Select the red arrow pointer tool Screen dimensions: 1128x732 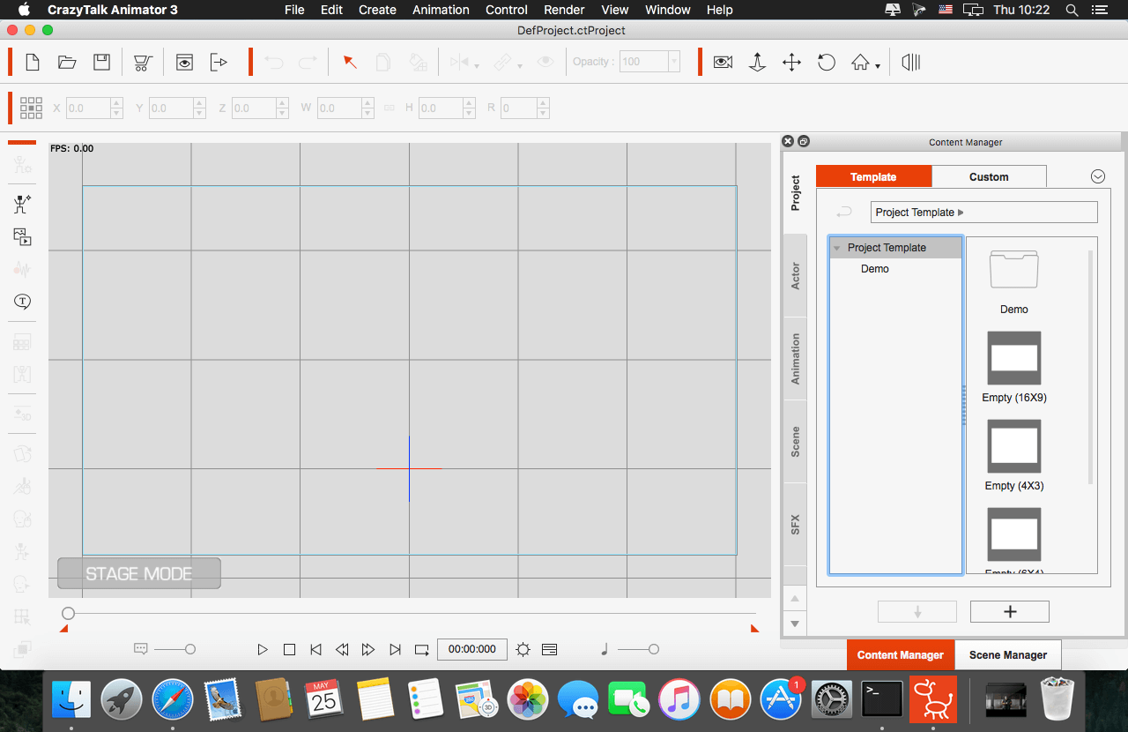coord(350,62)
